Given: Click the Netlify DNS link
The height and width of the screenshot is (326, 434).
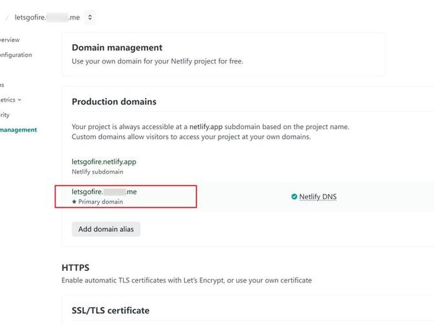Looking at the screenshot, I should click(318, 197).
